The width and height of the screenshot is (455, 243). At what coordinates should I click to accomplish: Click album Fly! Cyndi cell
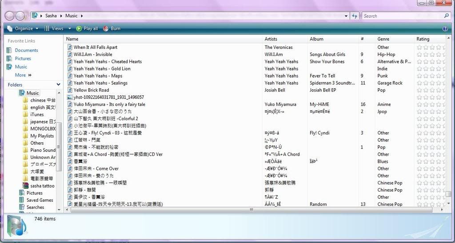pos(319,133)
